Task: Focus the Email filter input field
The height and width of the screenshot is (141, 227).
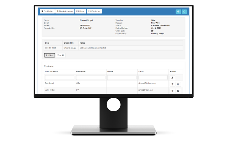Action: pos(153,77)
